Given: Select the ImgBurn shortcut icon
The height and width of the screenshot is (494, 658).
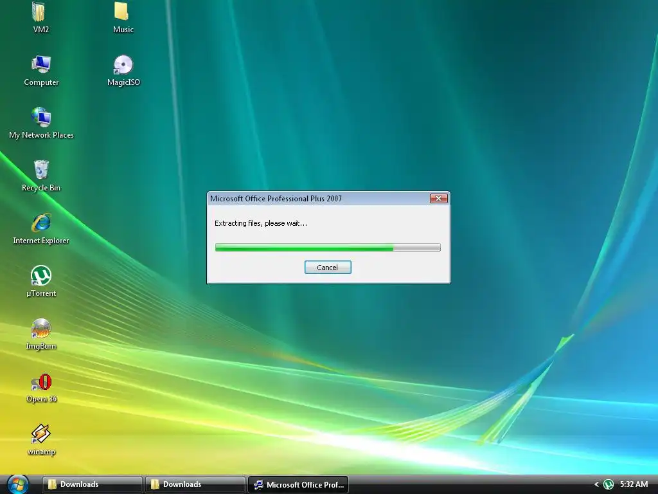Looking at the screenshot, I should tap(40, 329).
